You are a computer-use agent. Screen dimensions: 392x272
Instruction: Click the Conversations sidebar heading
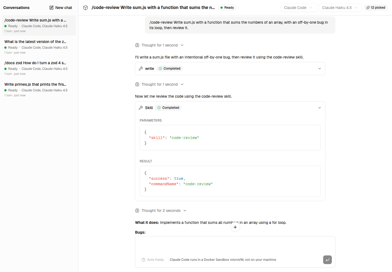pyautogui.click(x=16, y=8)
